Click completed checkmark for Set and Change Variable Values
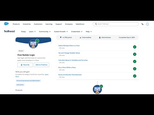 [x=135, y=54]
